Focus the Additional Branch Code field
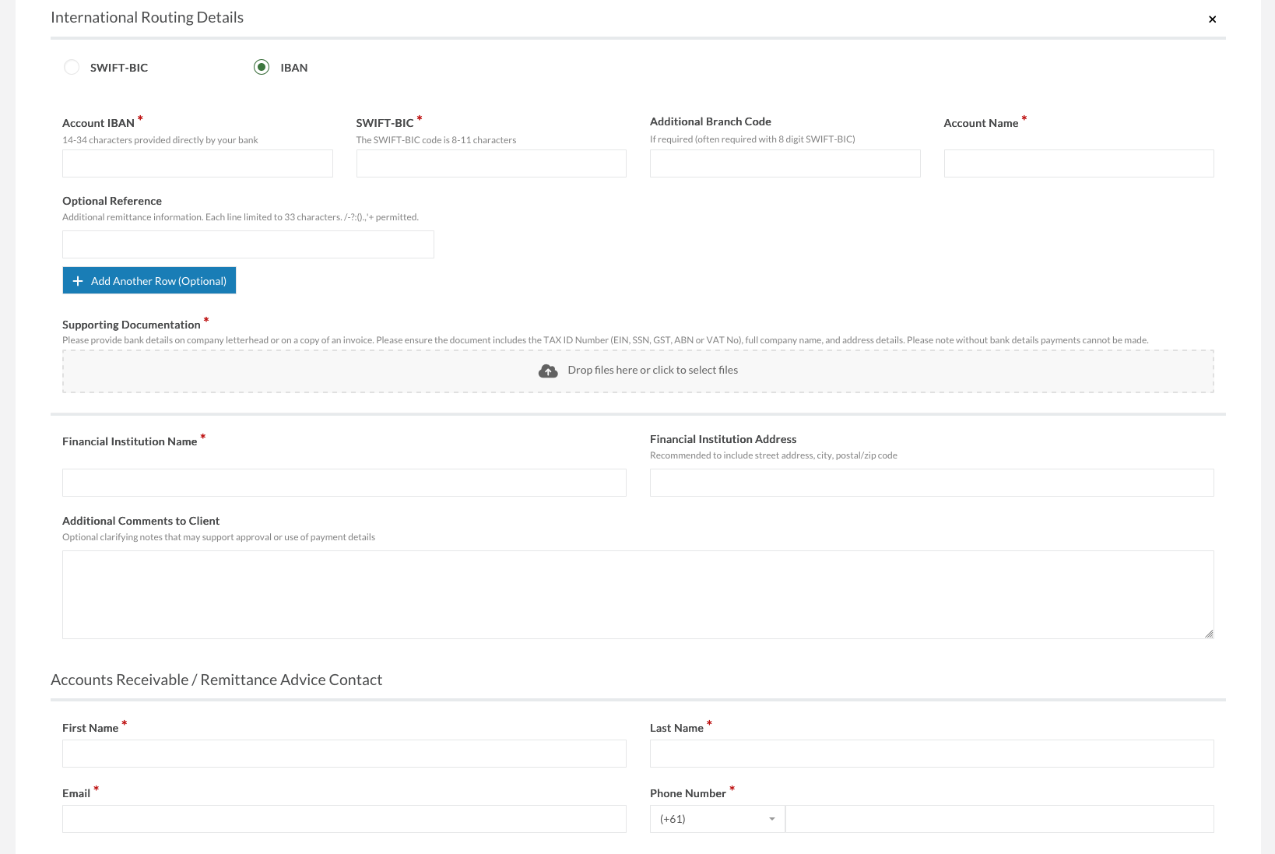This screenshot has width=1275, height=854. [x=785, y=163]
